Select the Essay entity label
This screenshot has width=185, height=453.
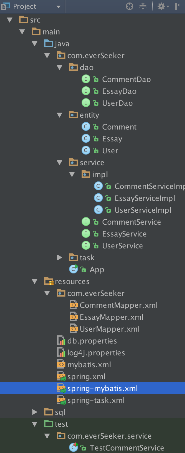tap(112, 139)
